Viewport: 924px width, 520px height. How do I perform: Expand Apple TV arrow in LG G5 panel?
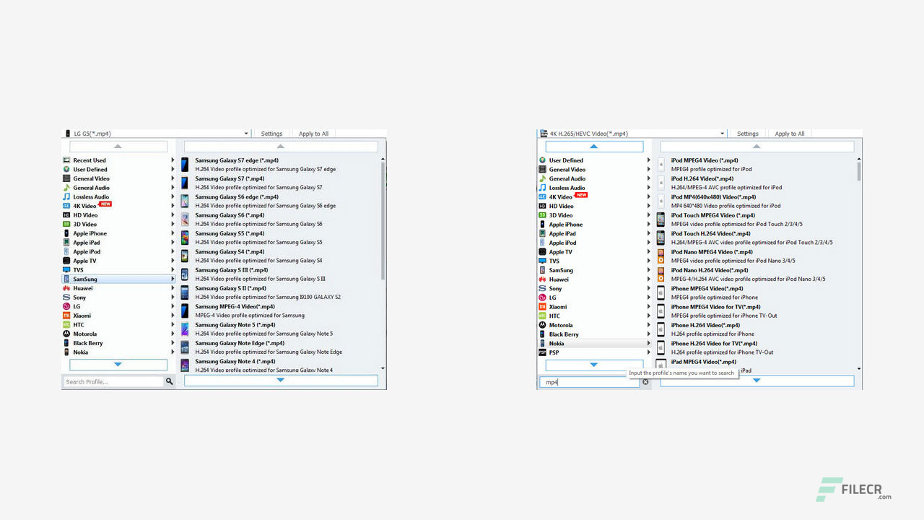coord(173,261)
